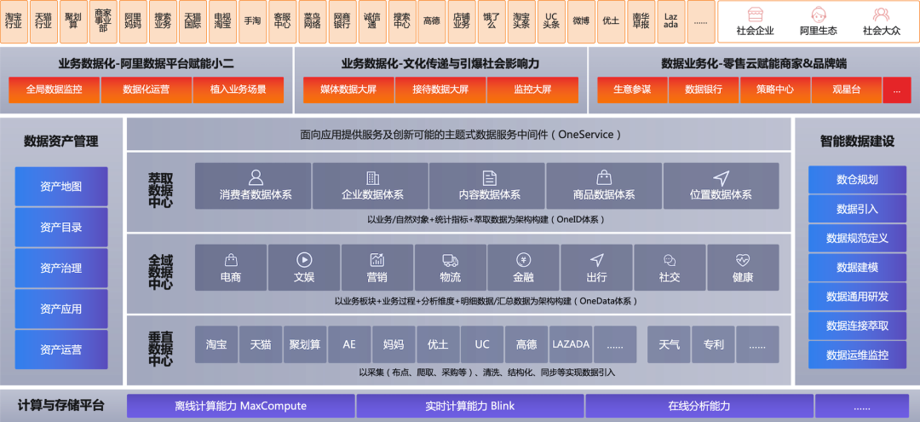Select the 南华早报 tile in the top row
This screenshot has height=422, width=920.
coord(641,21)
